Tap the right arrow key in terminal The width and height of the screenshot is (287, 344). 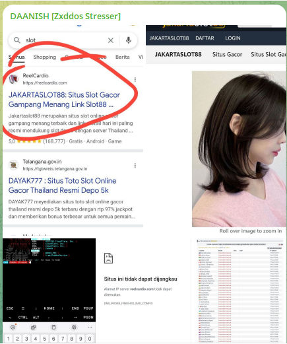(x=75, y=318)
